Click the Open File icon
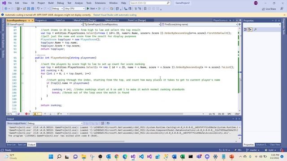Image resolution: width=287 pixels, height=161 pixels. point(24,8)
